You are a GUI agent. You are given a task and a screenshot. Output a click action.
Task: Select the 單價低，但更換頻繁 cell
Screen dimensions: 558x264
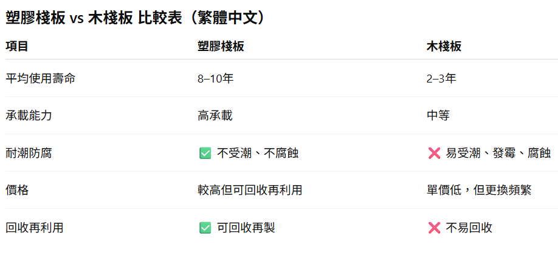click(x=478, y=191)
